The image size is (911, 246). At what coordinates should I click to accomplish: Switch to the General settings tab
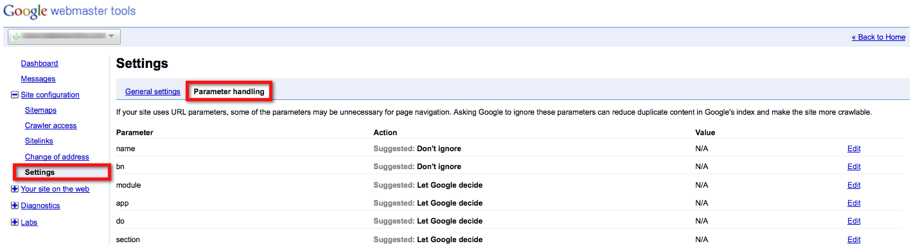(152, 92)
